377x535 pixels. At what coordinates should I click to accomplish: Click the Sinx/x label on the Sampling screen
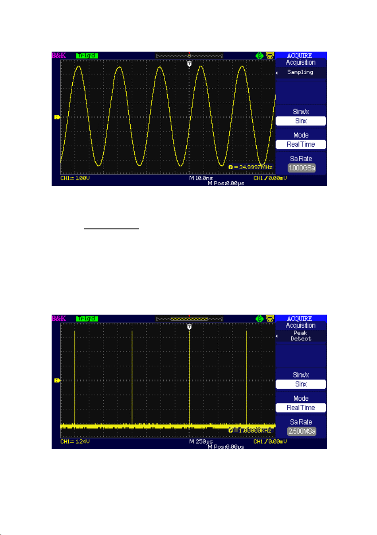click(x=301, y=112)
